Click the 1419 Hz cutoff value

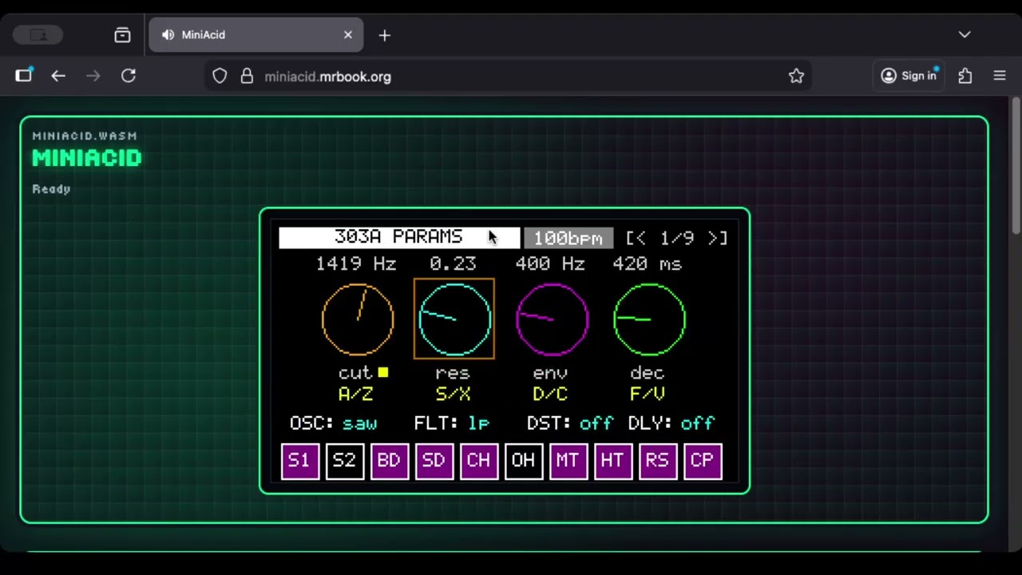click(356, 264)
